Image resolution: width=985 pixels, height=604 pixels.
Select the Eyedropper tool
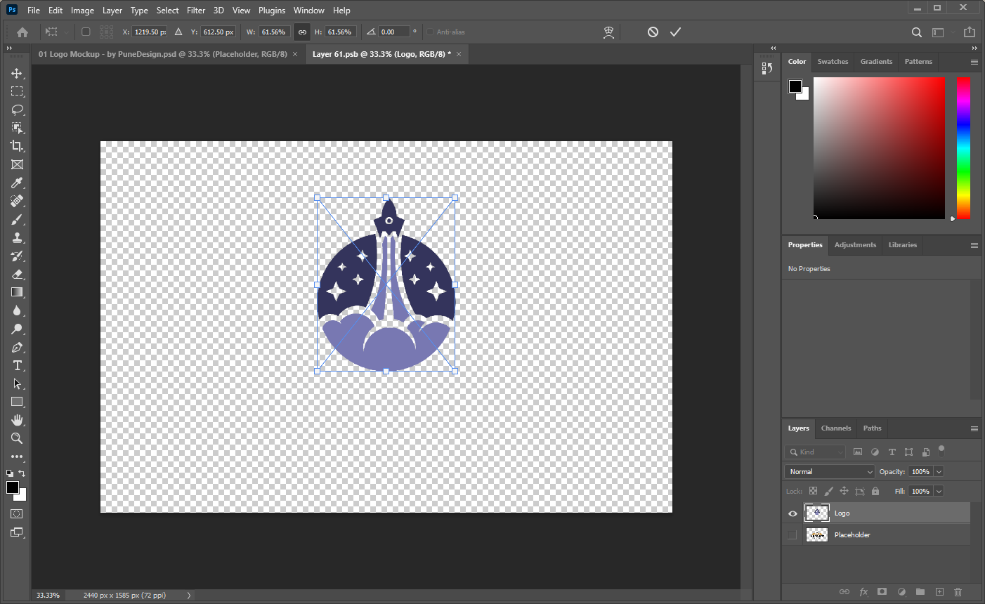[17, 183]
